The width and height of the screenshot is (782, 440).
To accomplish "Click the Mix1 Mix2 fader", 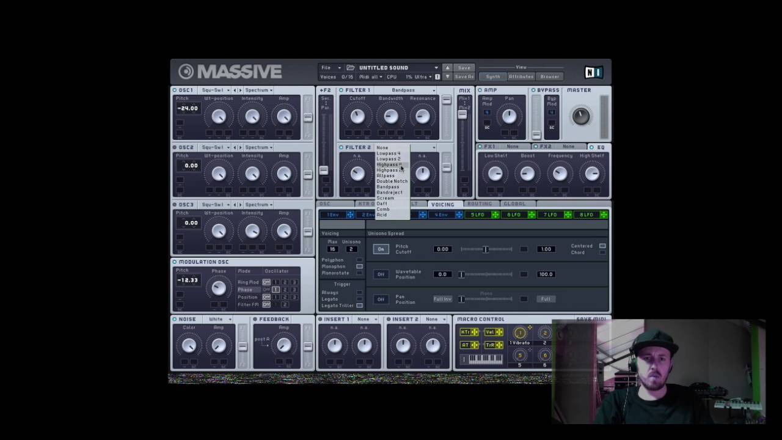I will [x=462, y=114].
